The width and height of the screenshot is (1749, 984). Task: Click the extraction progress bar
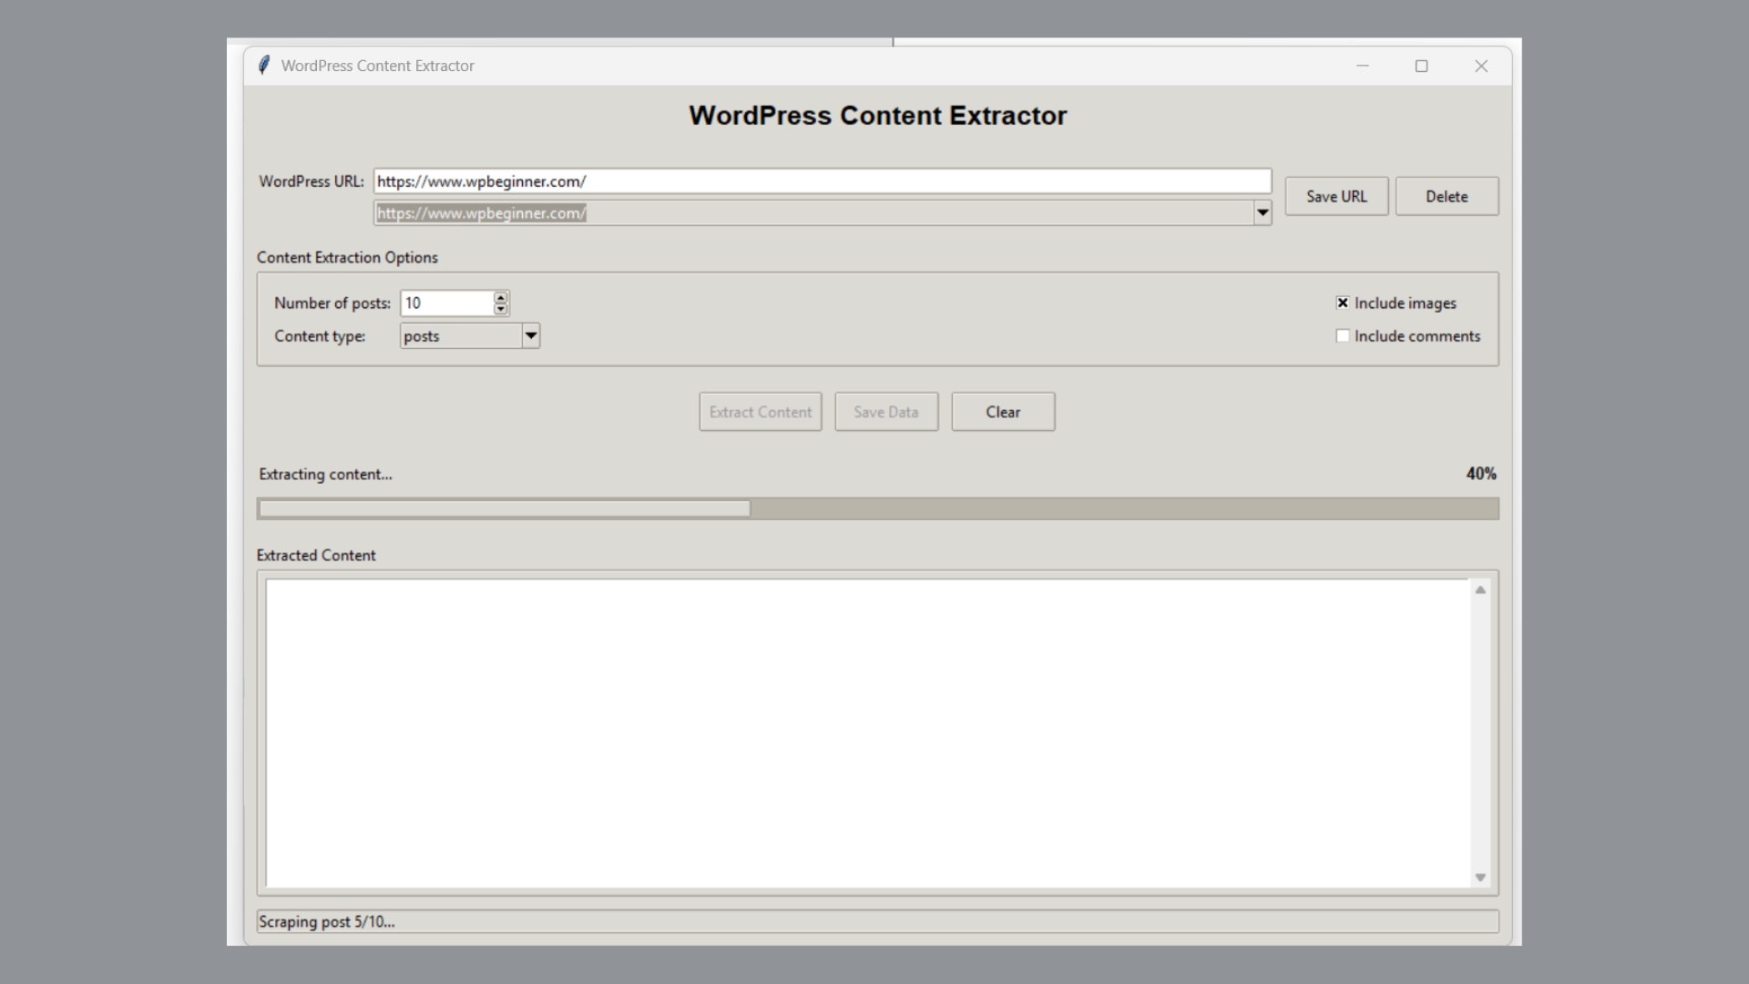[877, 508]
